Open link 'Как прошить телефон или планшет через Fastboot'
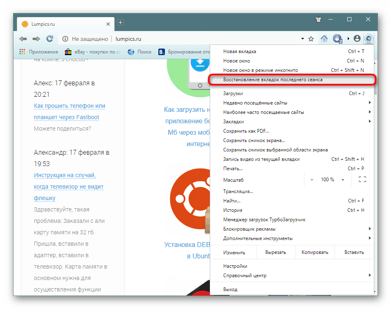 [69, 111]
